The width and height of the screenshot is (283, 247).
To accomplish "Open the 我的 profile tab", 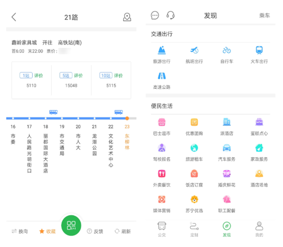I will point(259,229).
